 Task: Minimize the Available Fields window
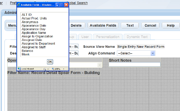[57, 5]
